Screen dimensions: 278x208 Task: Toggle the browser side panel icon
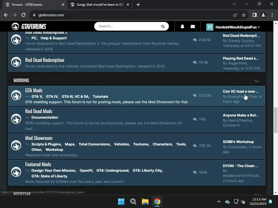[255, 15]
